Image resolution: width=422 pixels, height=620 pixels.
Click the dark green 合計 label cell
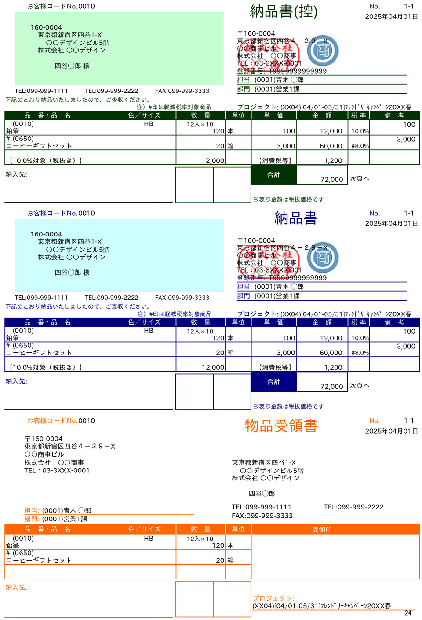[x=274, y=175]
